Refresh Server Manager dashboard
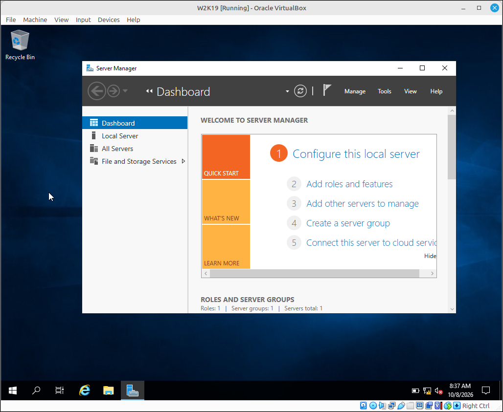 pos(300,91)
